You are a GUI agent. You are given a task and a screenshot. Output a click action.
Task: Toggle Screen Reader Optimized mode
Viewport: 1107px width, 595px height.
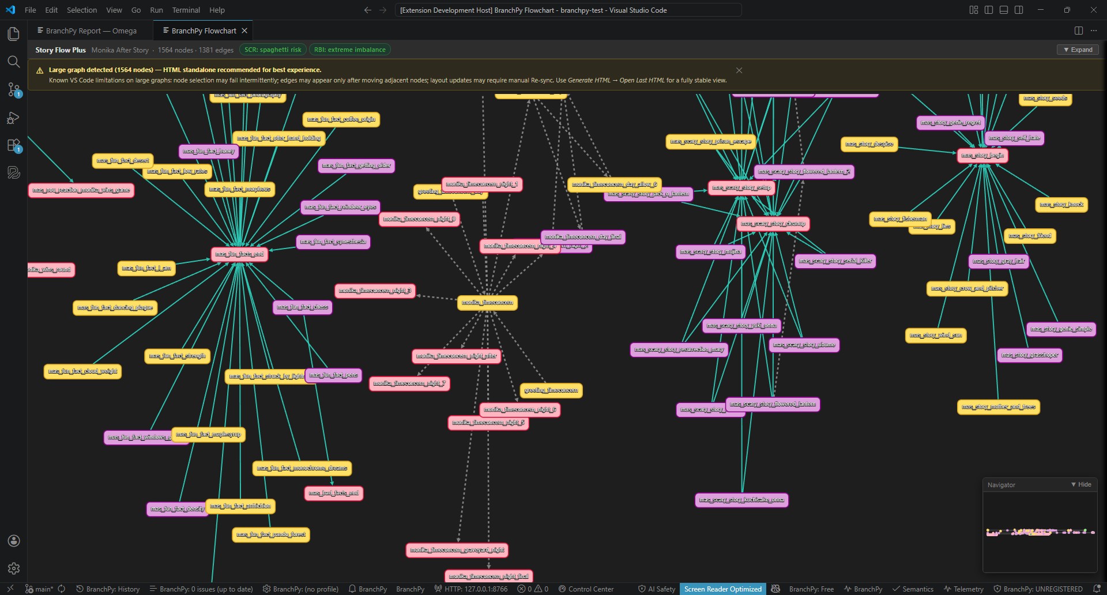722,589
